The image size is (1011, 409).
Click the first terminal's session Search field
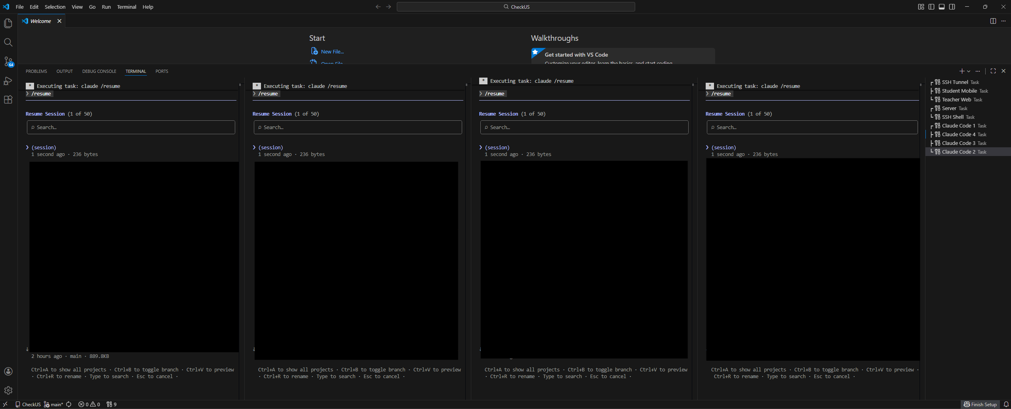pyautogui.click(x=131, y=127)
